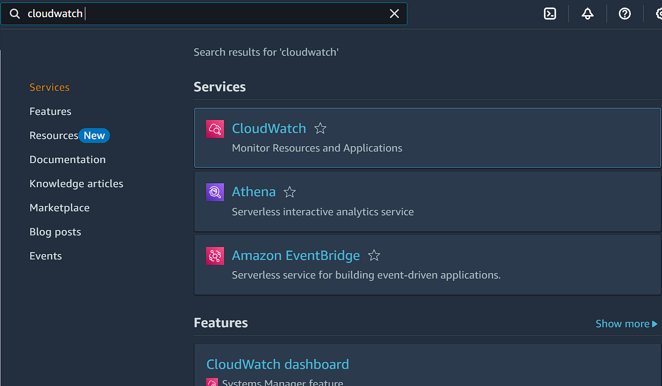662x386 pixels.
Task: Select the Features filter category
Action: 50,111
